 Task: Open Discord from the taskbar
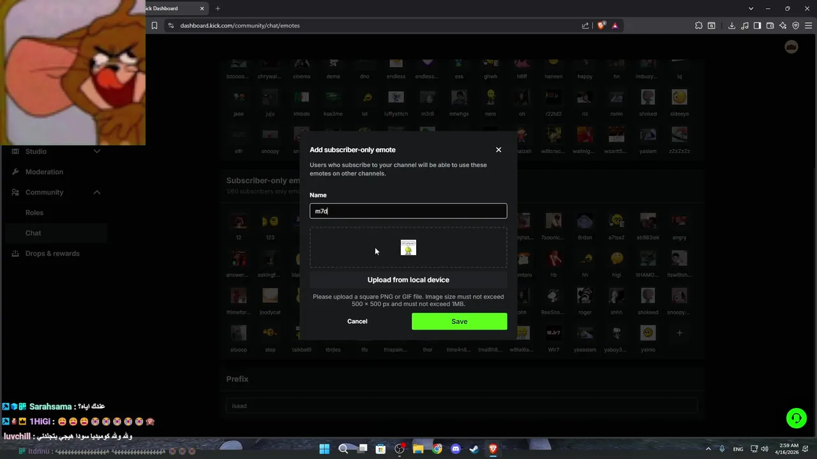(456, 449)
